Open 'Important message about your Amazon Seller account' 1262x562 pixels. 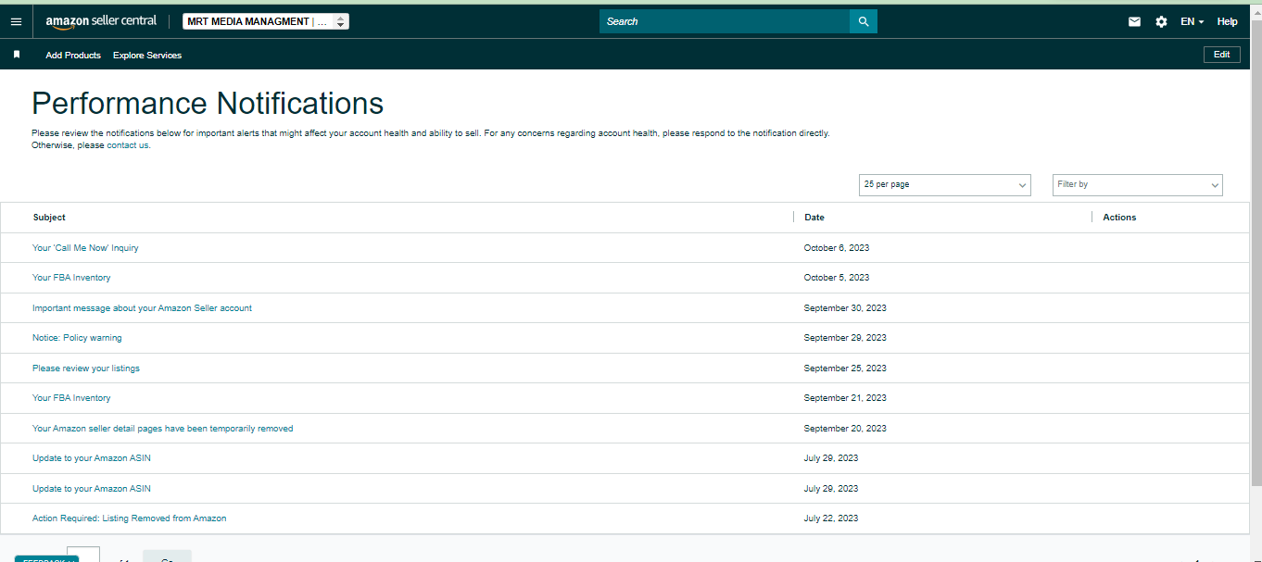(x=142, y=308)
